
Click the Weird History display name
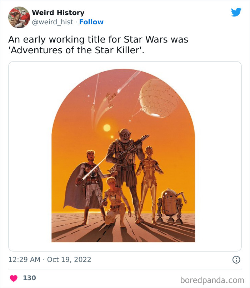[x=58, y=13]
